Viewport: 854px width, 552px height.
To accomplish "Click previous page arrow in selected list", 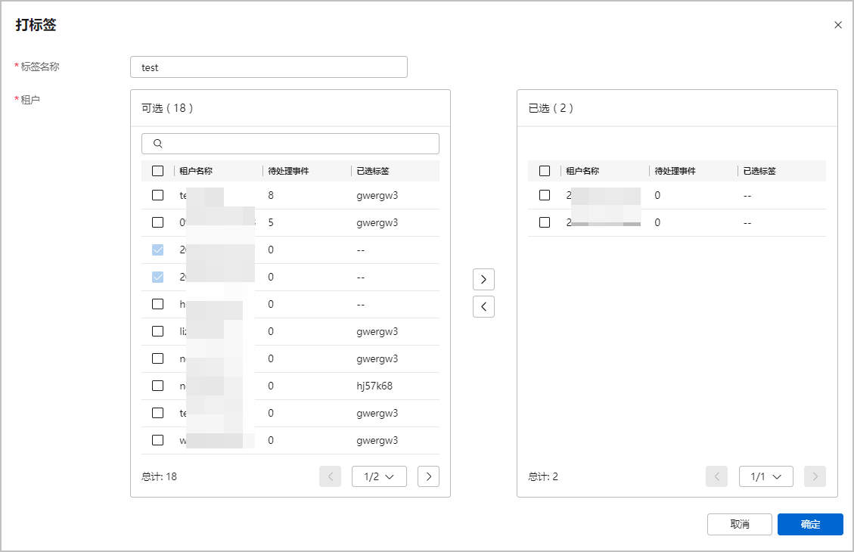I will (717, 476).
